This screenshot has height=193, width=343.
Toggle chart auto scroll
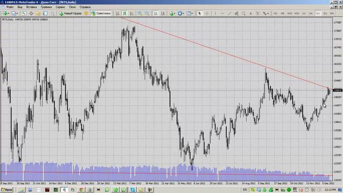pyautogui.click(x=156, y=13)
